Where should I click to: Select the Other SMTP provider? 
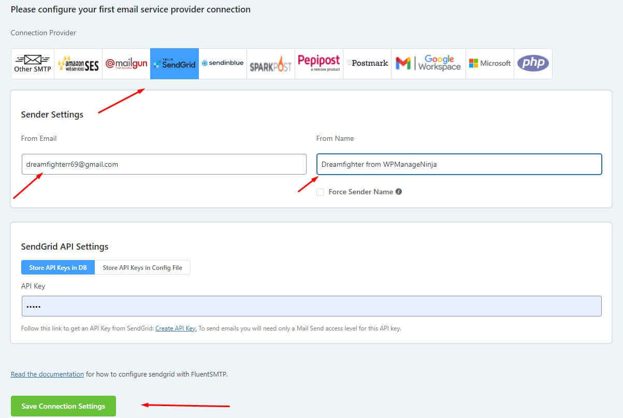33,64
